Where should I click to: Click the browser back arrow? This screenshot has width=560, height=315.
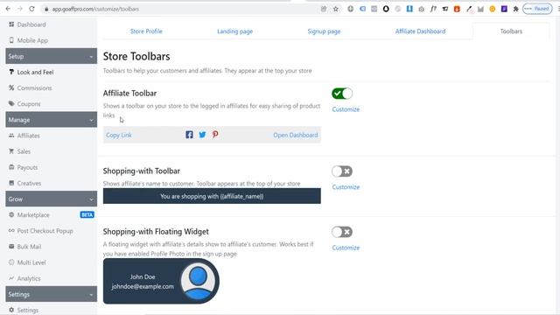pos(8,9)
